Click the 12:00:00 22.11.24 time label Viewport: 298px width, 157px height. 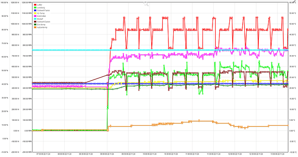235,154
